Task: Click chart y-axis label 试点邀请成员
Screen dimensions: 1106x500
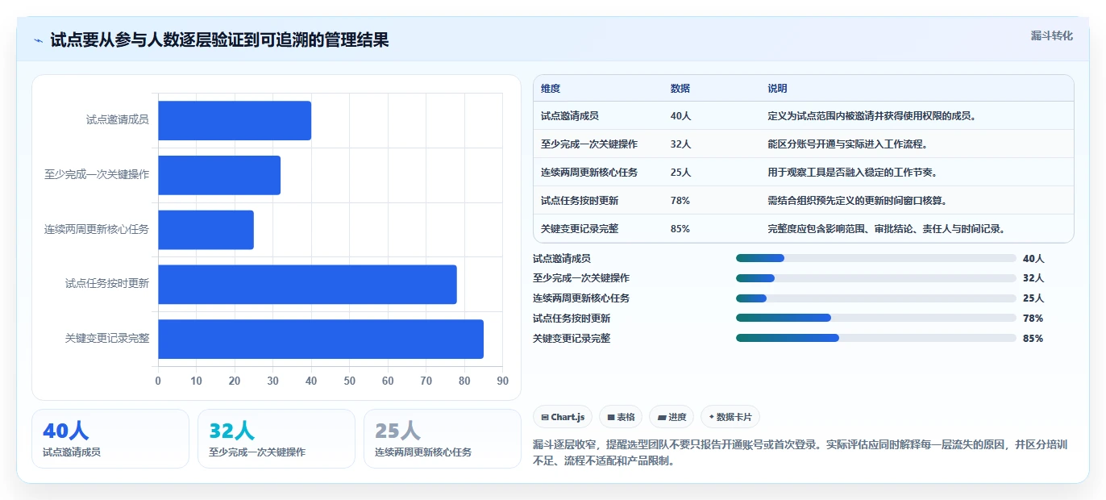Action: [118, 120]
